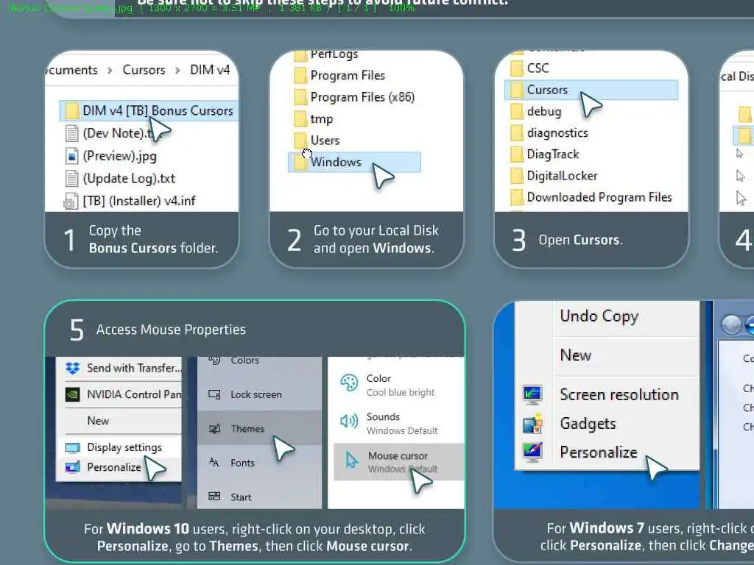Click the NVIDIA icon in context menu
Screen dimensions: 754x565
click(73, 394)
